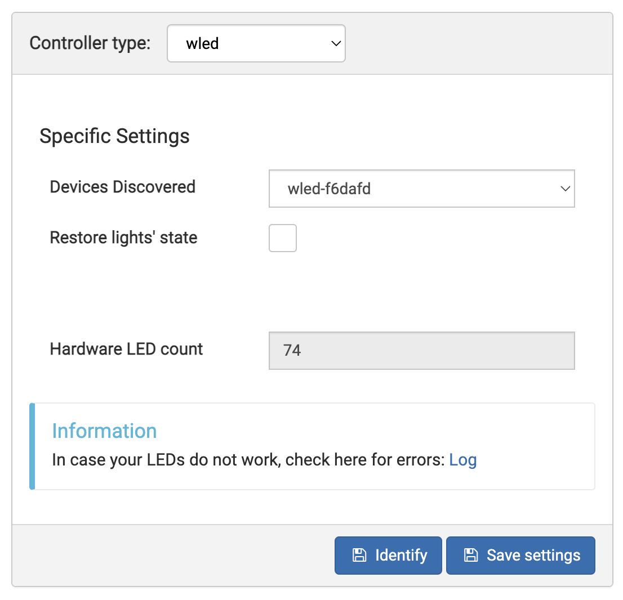Expand the Devices Discovered dropdown
The image size is (623, 600).
pos(421,189)
